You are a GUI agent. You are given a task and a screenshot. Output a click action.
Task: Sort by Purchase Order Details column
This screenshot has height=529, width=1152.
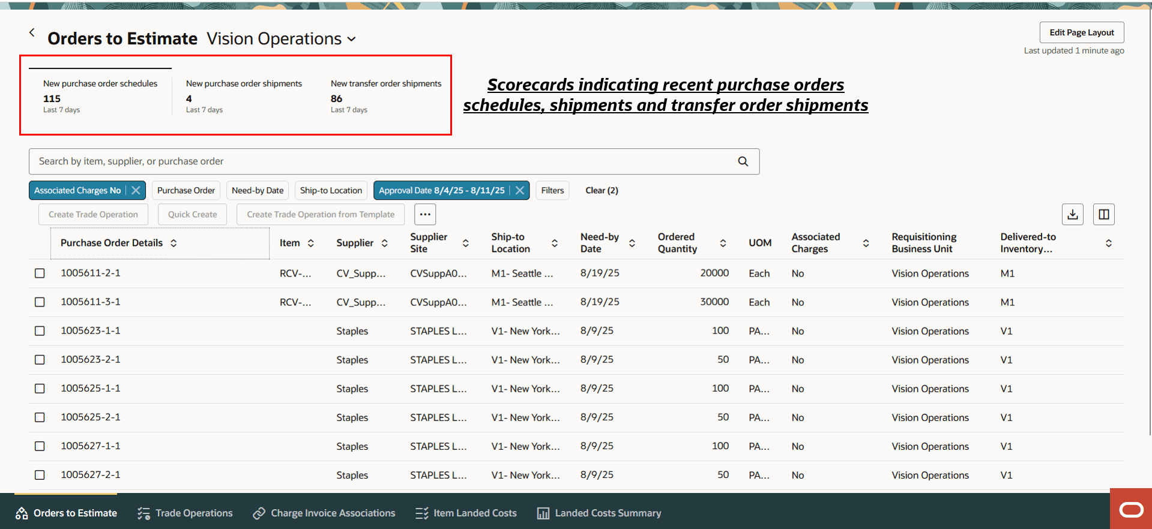point(173,243)
